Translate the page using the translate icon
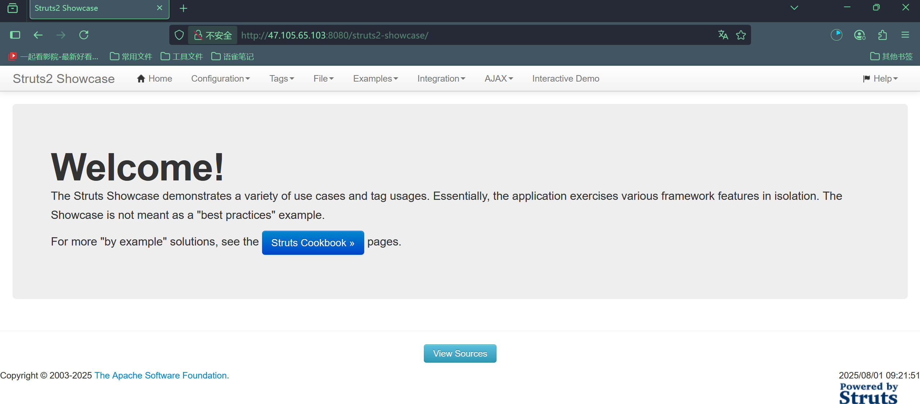Viewport: 920px width, 404px height. (723, 35)
